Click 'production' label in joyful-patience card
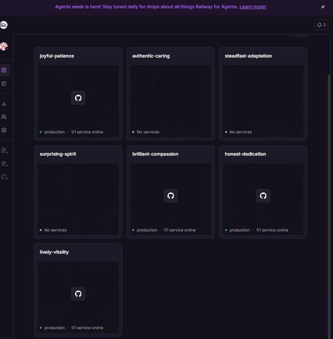This screenshot has width=333, height=339. pyautogui.click(x=55, y=132)
